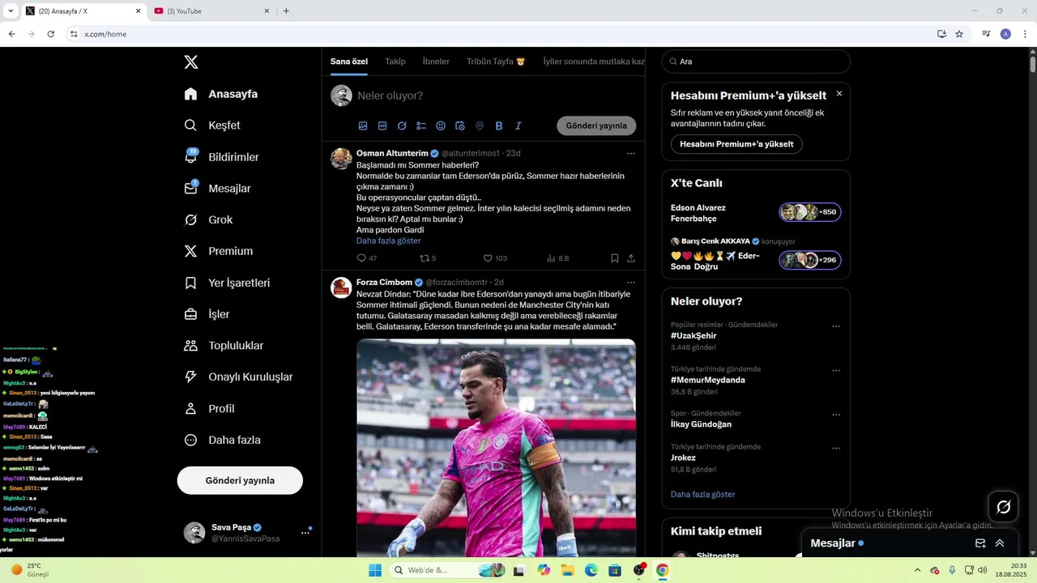The image size is (1037, 583).
Task: Switch to Takip tab
Action: [395, 62]
